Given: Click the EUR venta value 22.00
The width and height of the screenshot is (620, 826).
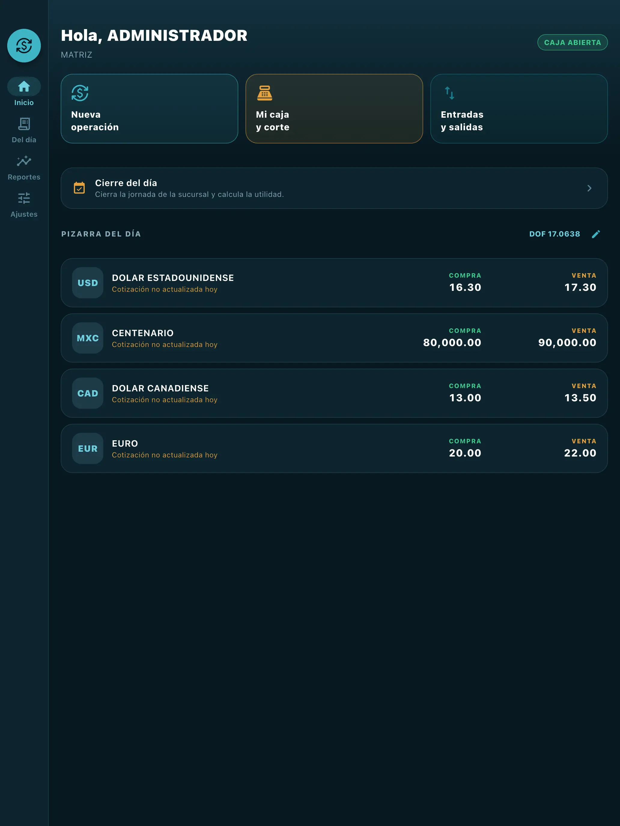Looking at the screenshot, I should (x=580, y=453).
